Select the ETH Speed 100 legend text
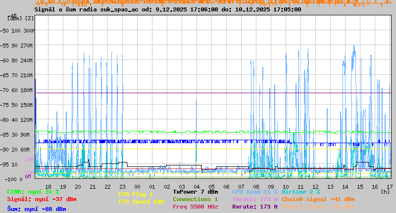This screenshot has width=396, height=213. click(x=141, y=202)
